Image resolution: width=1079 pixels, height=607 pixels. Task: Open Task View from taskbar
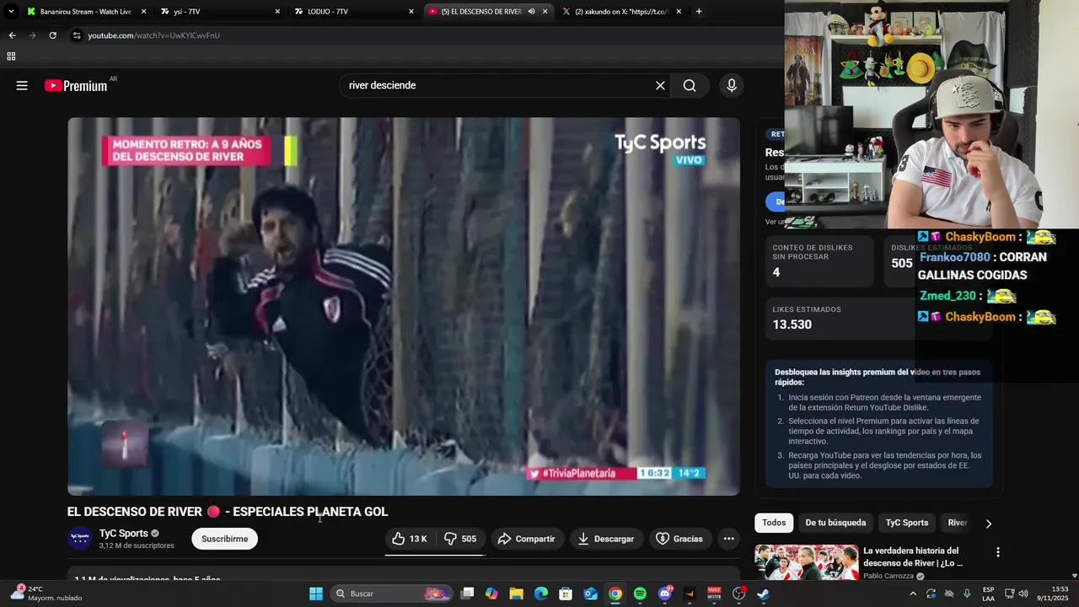point(467,594)
